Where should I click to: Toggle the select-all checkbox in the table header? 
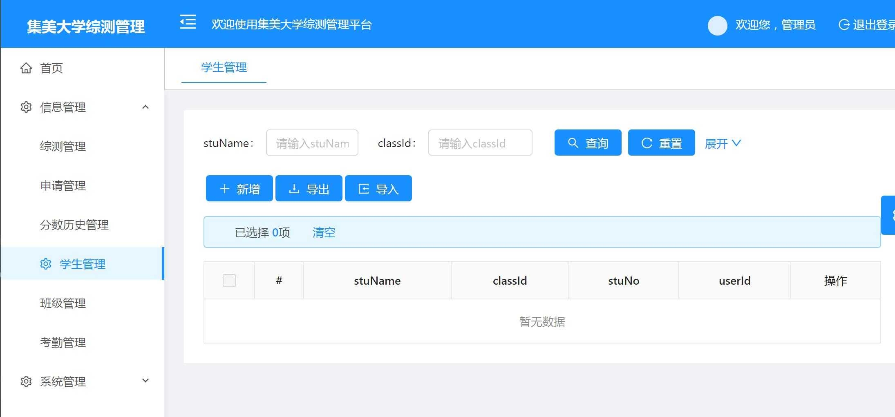229,281
